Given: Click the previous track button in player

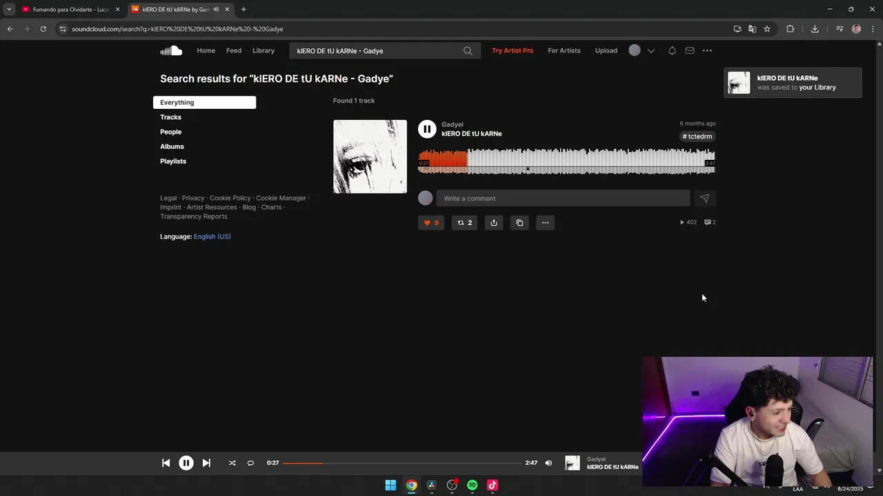Looking at the screenshot, I should (166, 463).
